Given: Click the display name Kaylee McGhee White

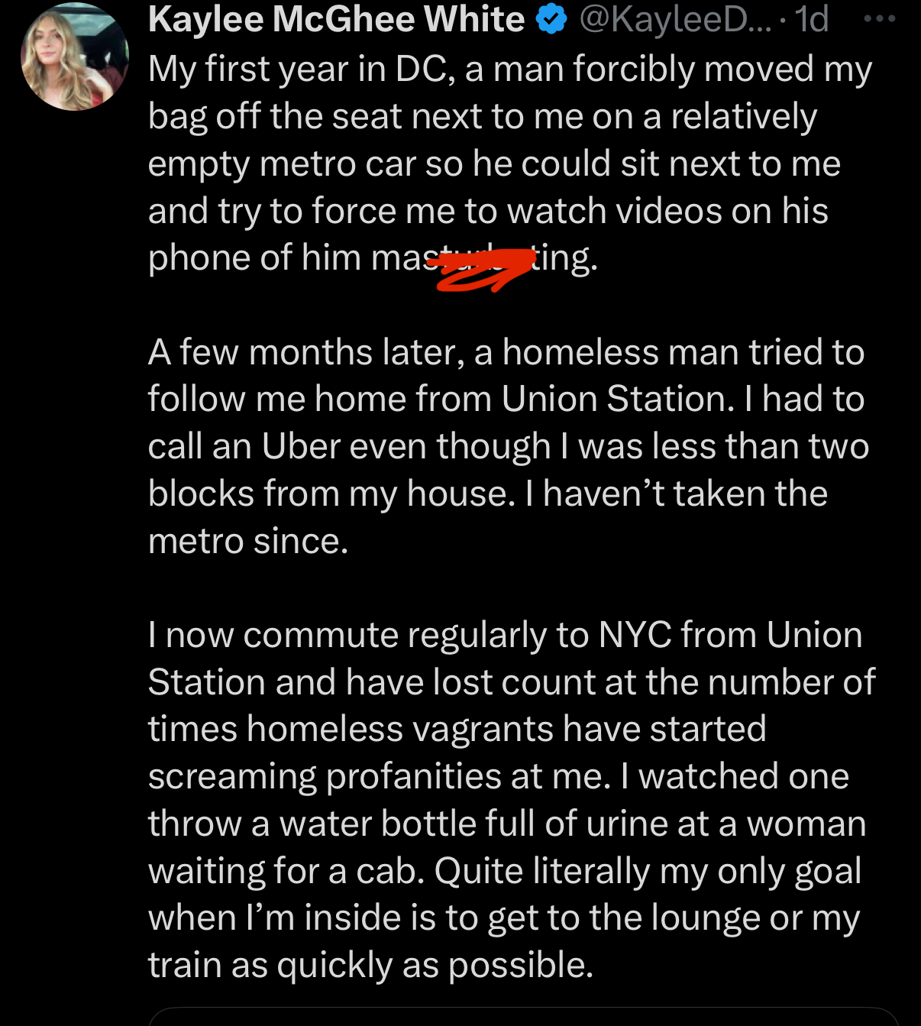Looking at the screenshot, I should pyautogui.click(x=336, y=20).
